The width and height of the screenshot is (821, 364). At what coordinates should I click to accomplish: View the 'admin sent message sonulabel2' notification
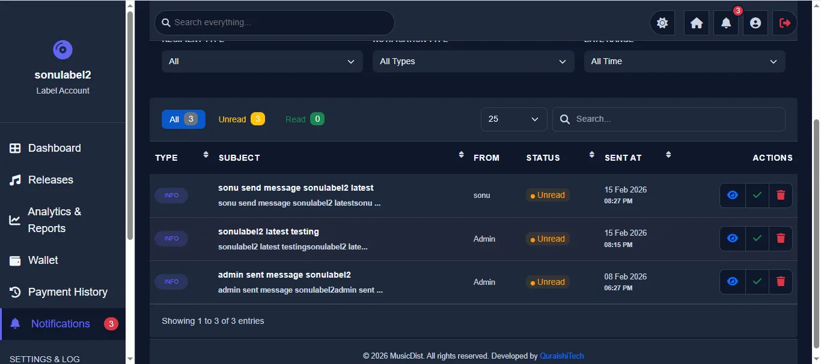[x=733, y=282]
